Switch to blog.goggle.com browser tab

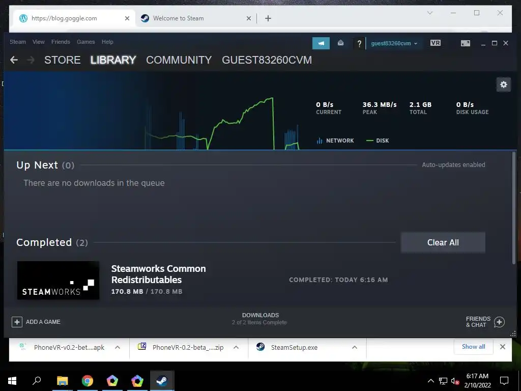pyautogui.click(x=73, y=18)
